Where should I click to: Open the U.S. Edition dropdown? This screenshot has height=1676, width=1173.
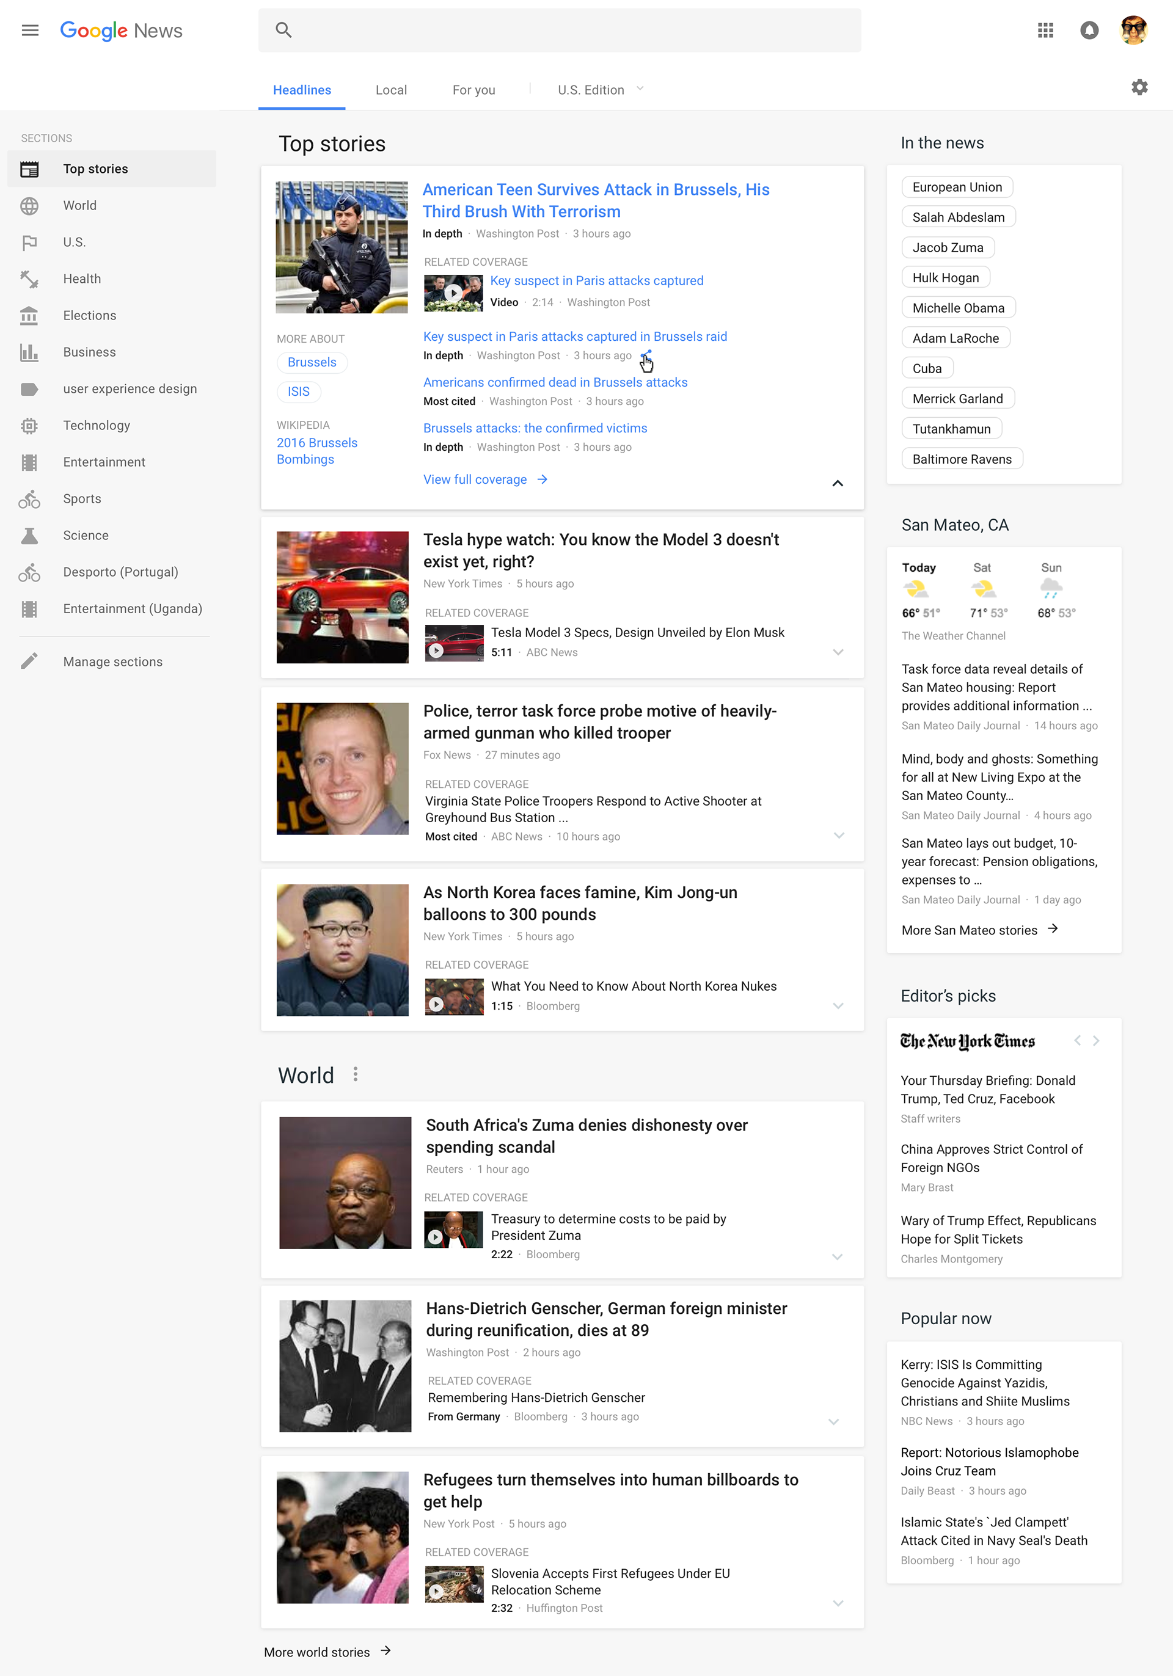pos(600,90)
